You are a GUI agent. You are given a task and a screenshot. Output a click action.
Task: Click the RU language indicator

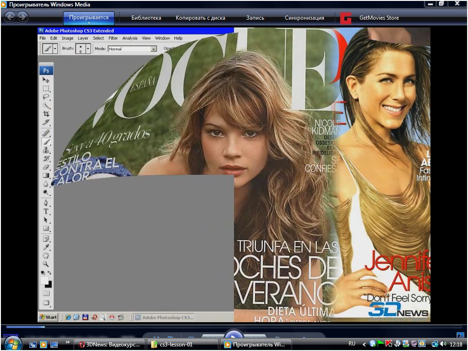pos(352,344)
